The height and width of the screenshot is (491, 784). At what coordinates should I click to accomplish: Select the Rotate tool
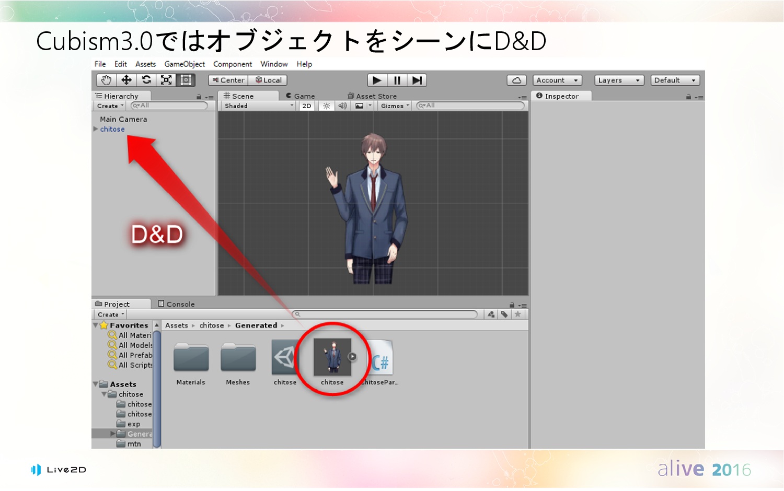pos(146,80)
